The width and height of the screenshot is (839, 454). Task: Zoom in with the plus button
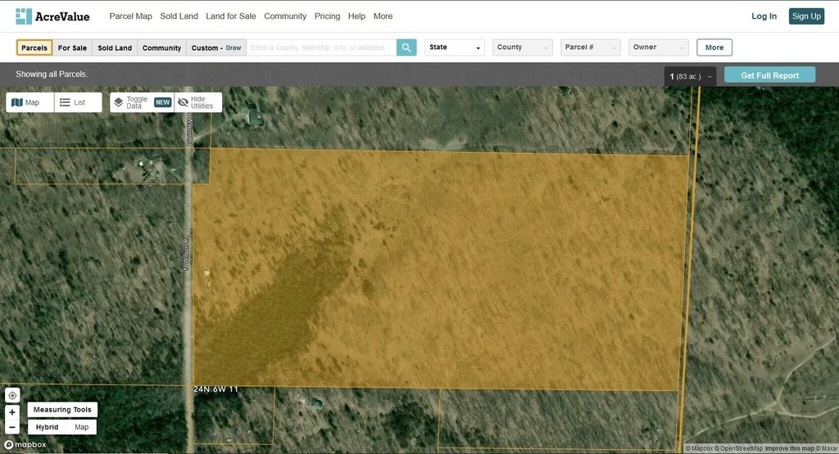point(12,412)
